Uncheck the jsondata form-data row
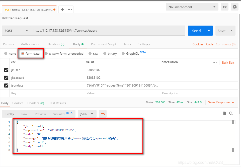Screen dimensions: 241x167 (6, 85)
